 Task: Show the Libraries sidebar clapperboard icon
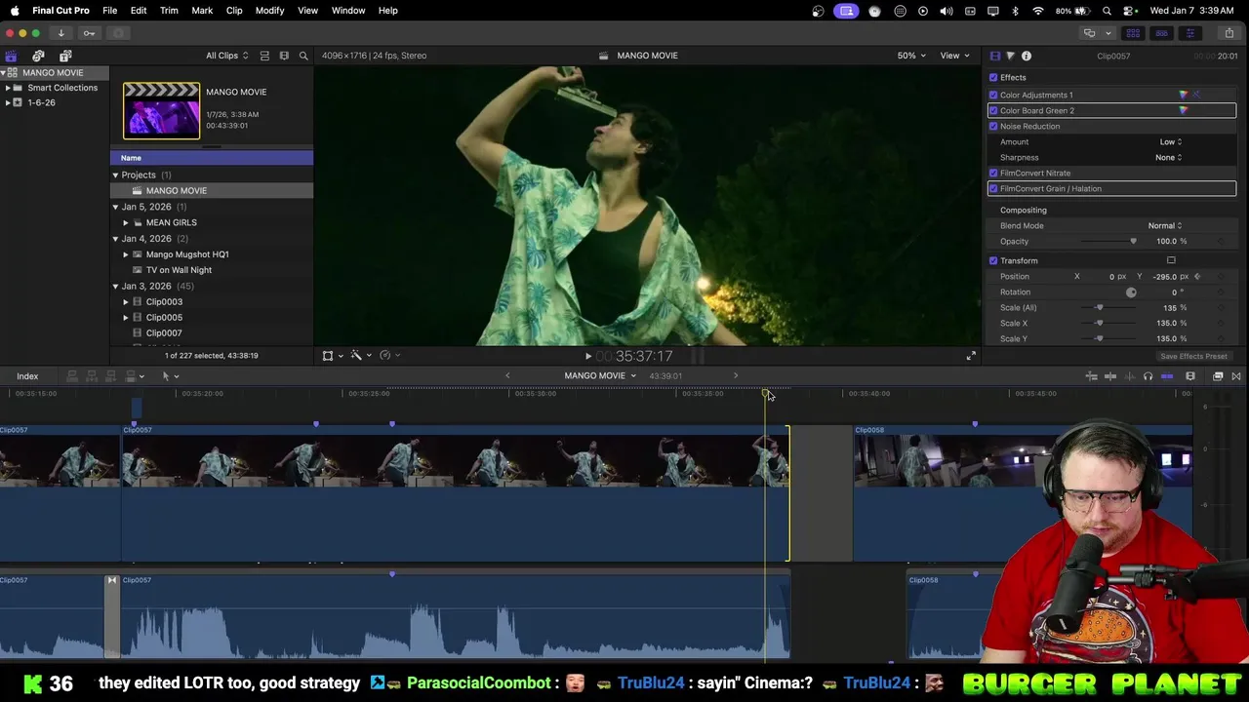pos(11,56)
